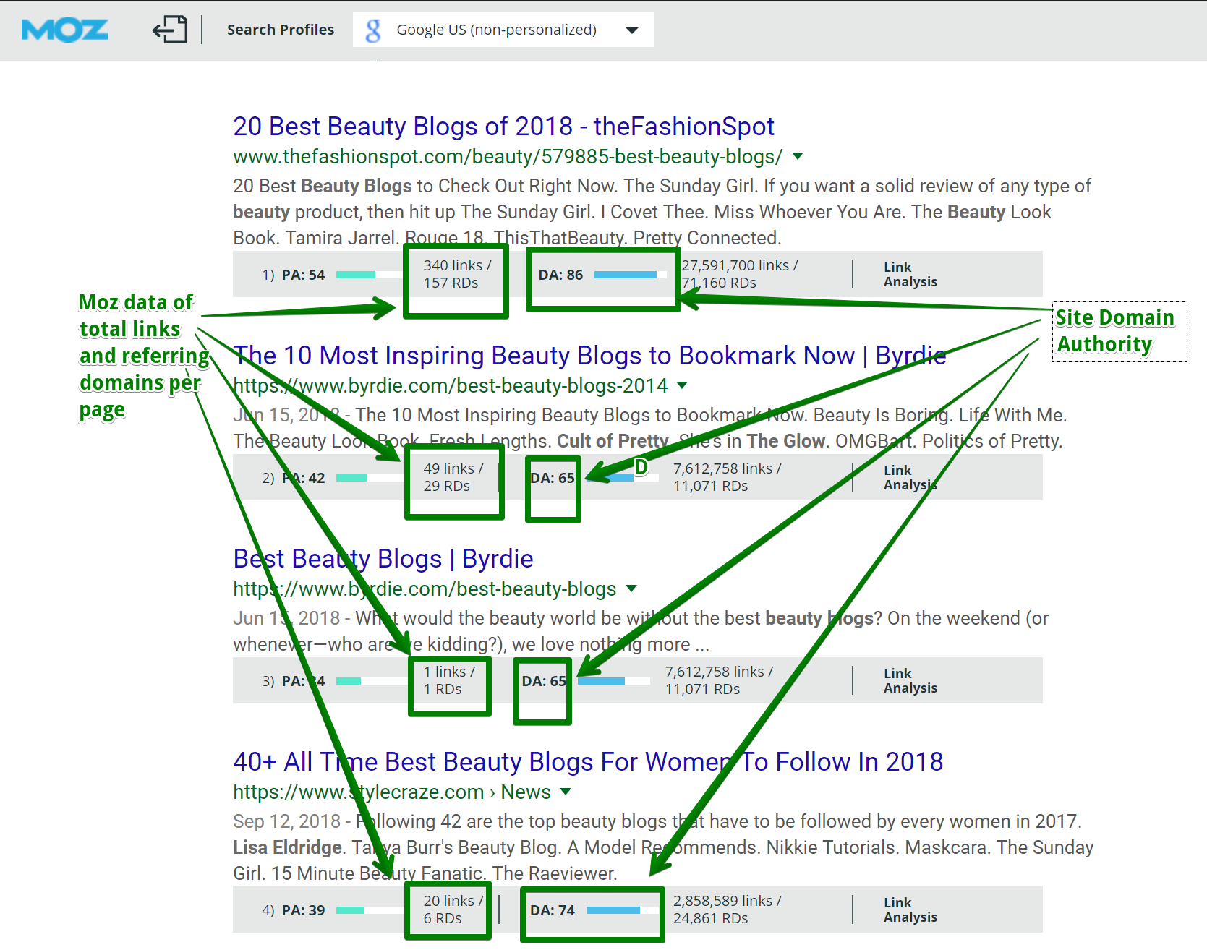Viewport: 1207px width, 950px height.
Task: Click the Moz logo
Action: [x=65, y=30]
